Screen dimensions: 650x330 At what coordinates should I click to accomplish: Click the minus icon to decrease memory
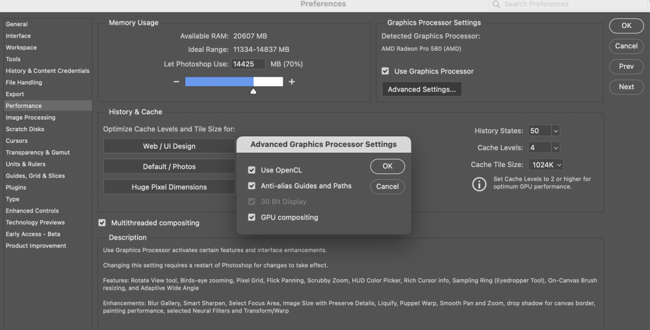[176, 82]
